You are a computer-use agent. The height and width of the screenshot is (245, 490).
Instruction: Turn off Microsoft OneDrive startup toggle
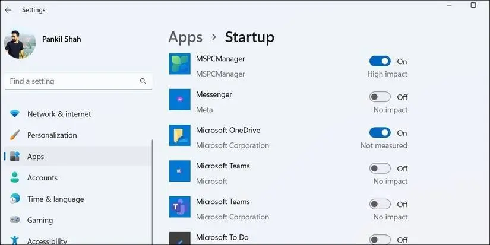[380, 133]
